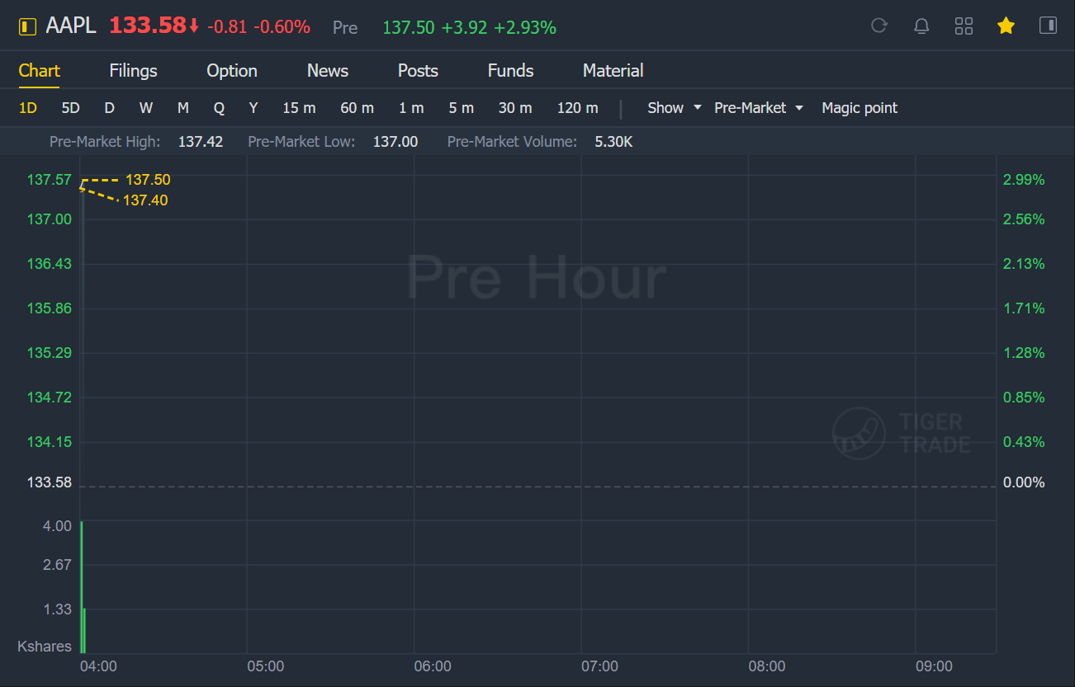Open price alert bell icon
This screenshot has width=1075, height=687.
pyautogui.click(x=921, y=26)
